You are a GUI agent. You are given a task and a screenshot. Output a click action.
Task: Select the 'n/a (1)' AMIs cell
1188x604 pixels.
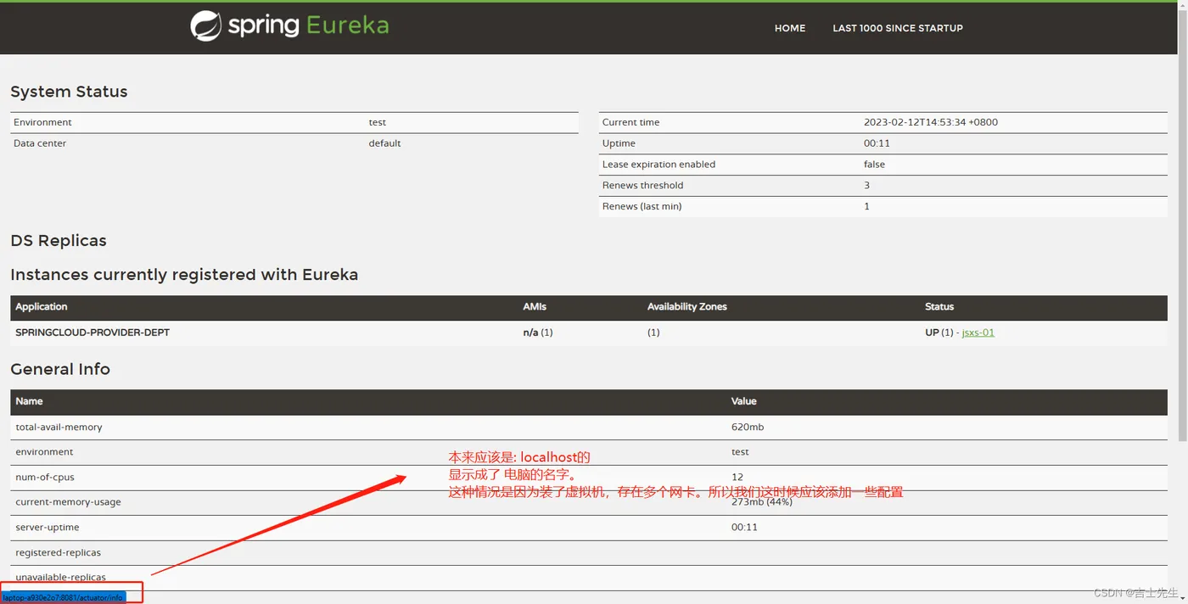(x=538, y=333)
